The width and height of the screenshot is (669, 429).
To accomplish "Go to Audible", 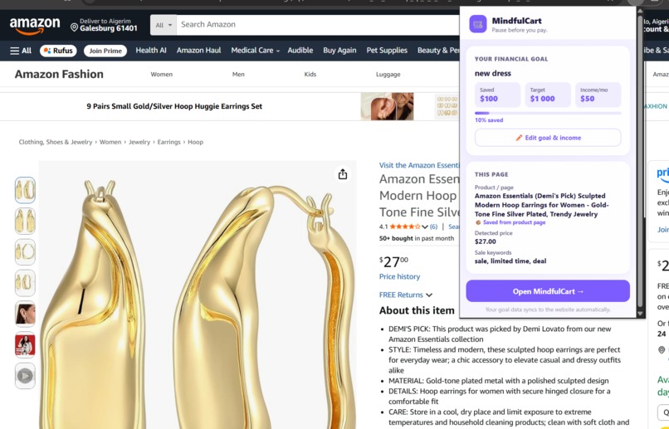I will point(300,51).
